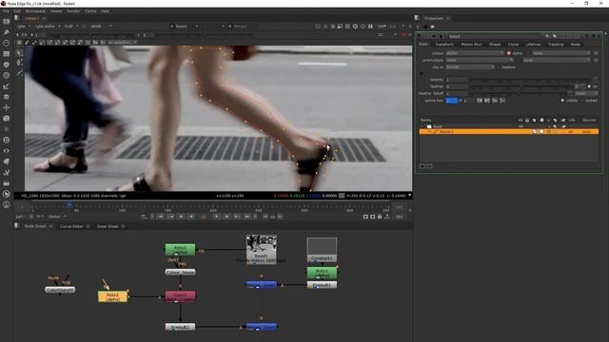Open the Motion Blur tab in Roto properties
Screen dimensions: 609x342
click(471, 45)
